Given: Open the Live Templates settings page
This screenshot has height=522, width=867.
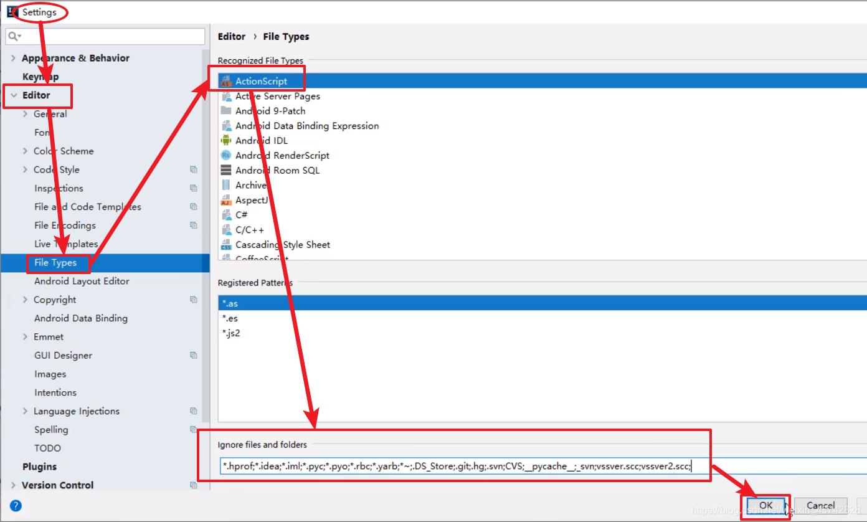Looking at the screenshot, I should pyautogui.click(x=66, y=244).
